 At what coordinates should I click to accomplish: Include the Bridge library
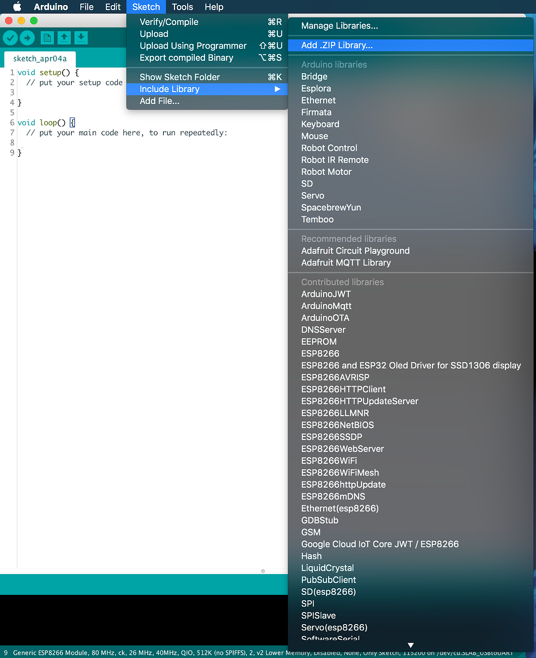point(411,76)
